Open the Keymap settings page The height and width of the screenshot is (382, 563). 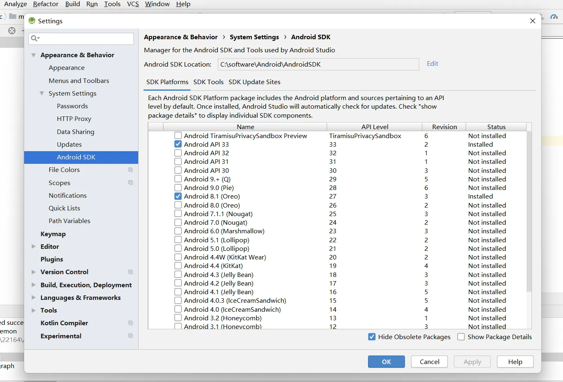(x=53, y=234)
